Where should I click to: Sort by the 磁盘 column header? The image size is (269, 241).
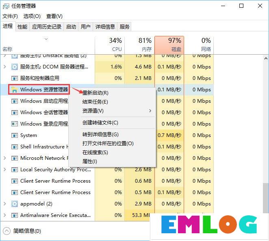coord(169,45)
